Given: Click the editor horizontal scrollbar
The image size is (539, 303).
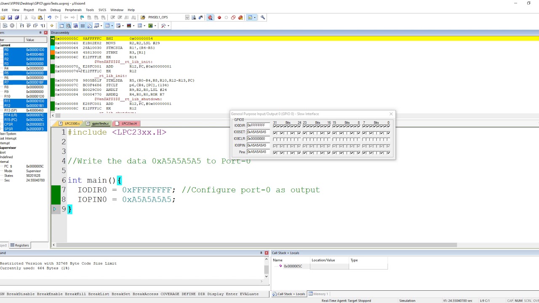Looking at the screenshot, I should coord(257,245).
